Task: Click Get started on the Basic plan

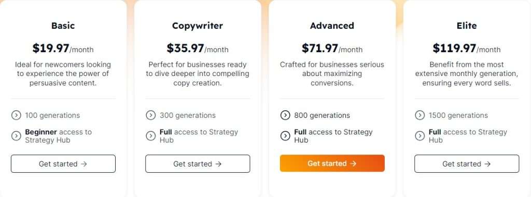Action: [x=63, y=164]
